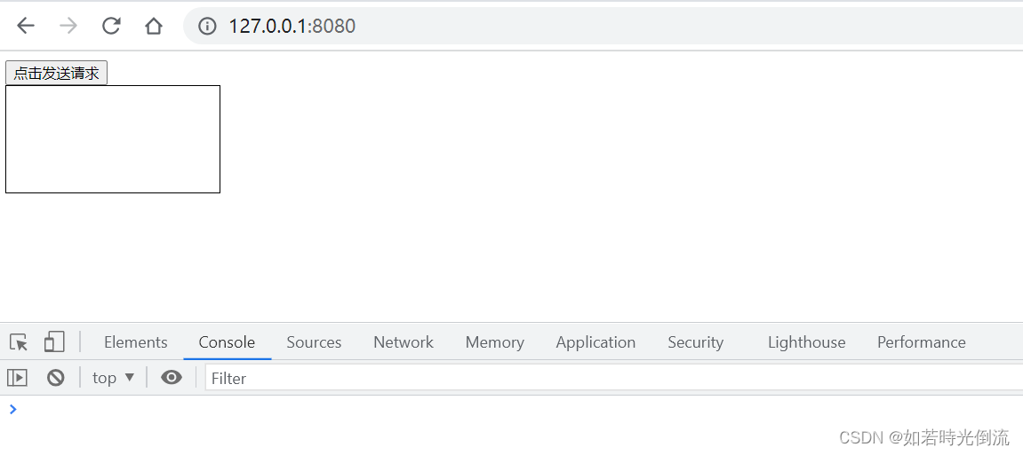The height and width of the screenshot is (455, 1023).
Task: Clear console with the ban icon
Action: (55, 378)
